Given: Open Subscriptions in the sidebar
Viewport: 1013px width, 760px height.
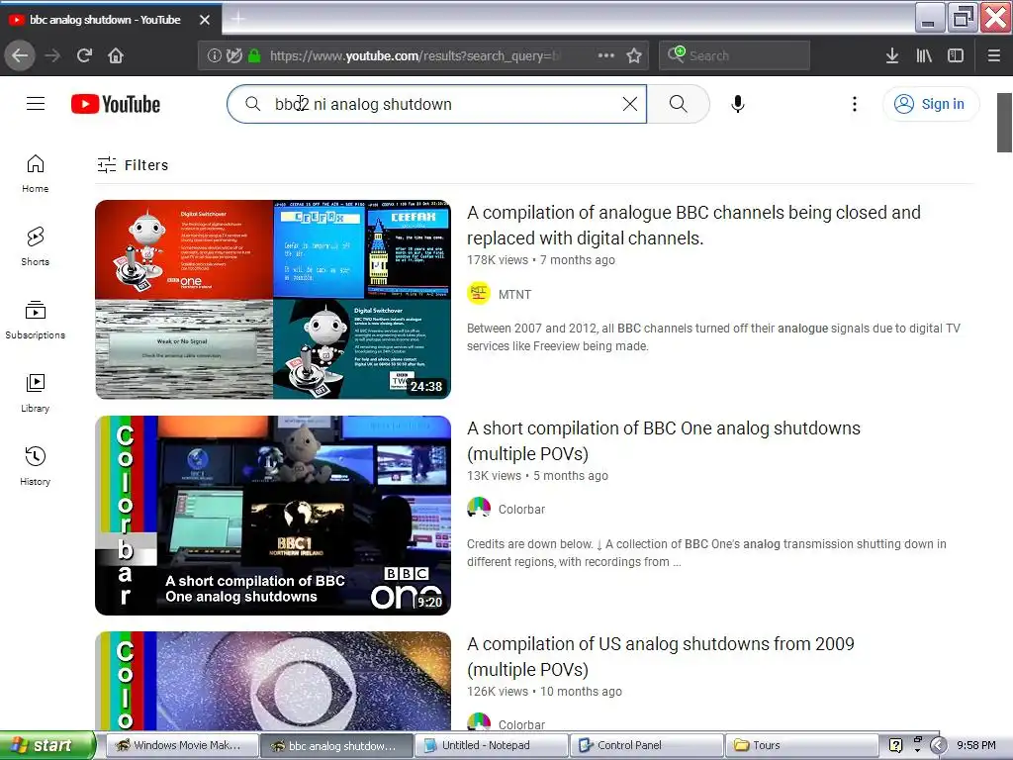Looking at the screenshot, I should 35,320.
